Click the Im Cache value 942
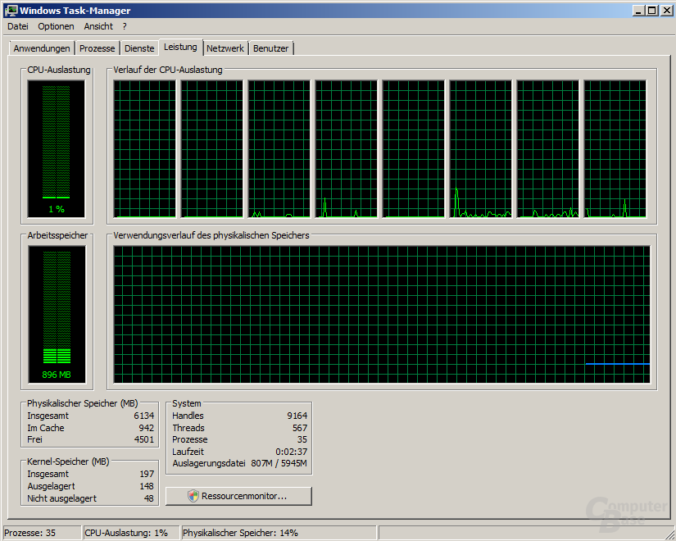Screen dimensions: 676x541 [146, 428]
